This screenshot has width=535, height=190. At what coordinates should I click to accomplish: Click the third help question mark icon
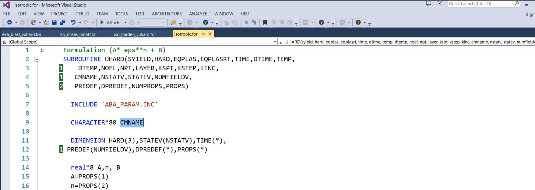358,22
